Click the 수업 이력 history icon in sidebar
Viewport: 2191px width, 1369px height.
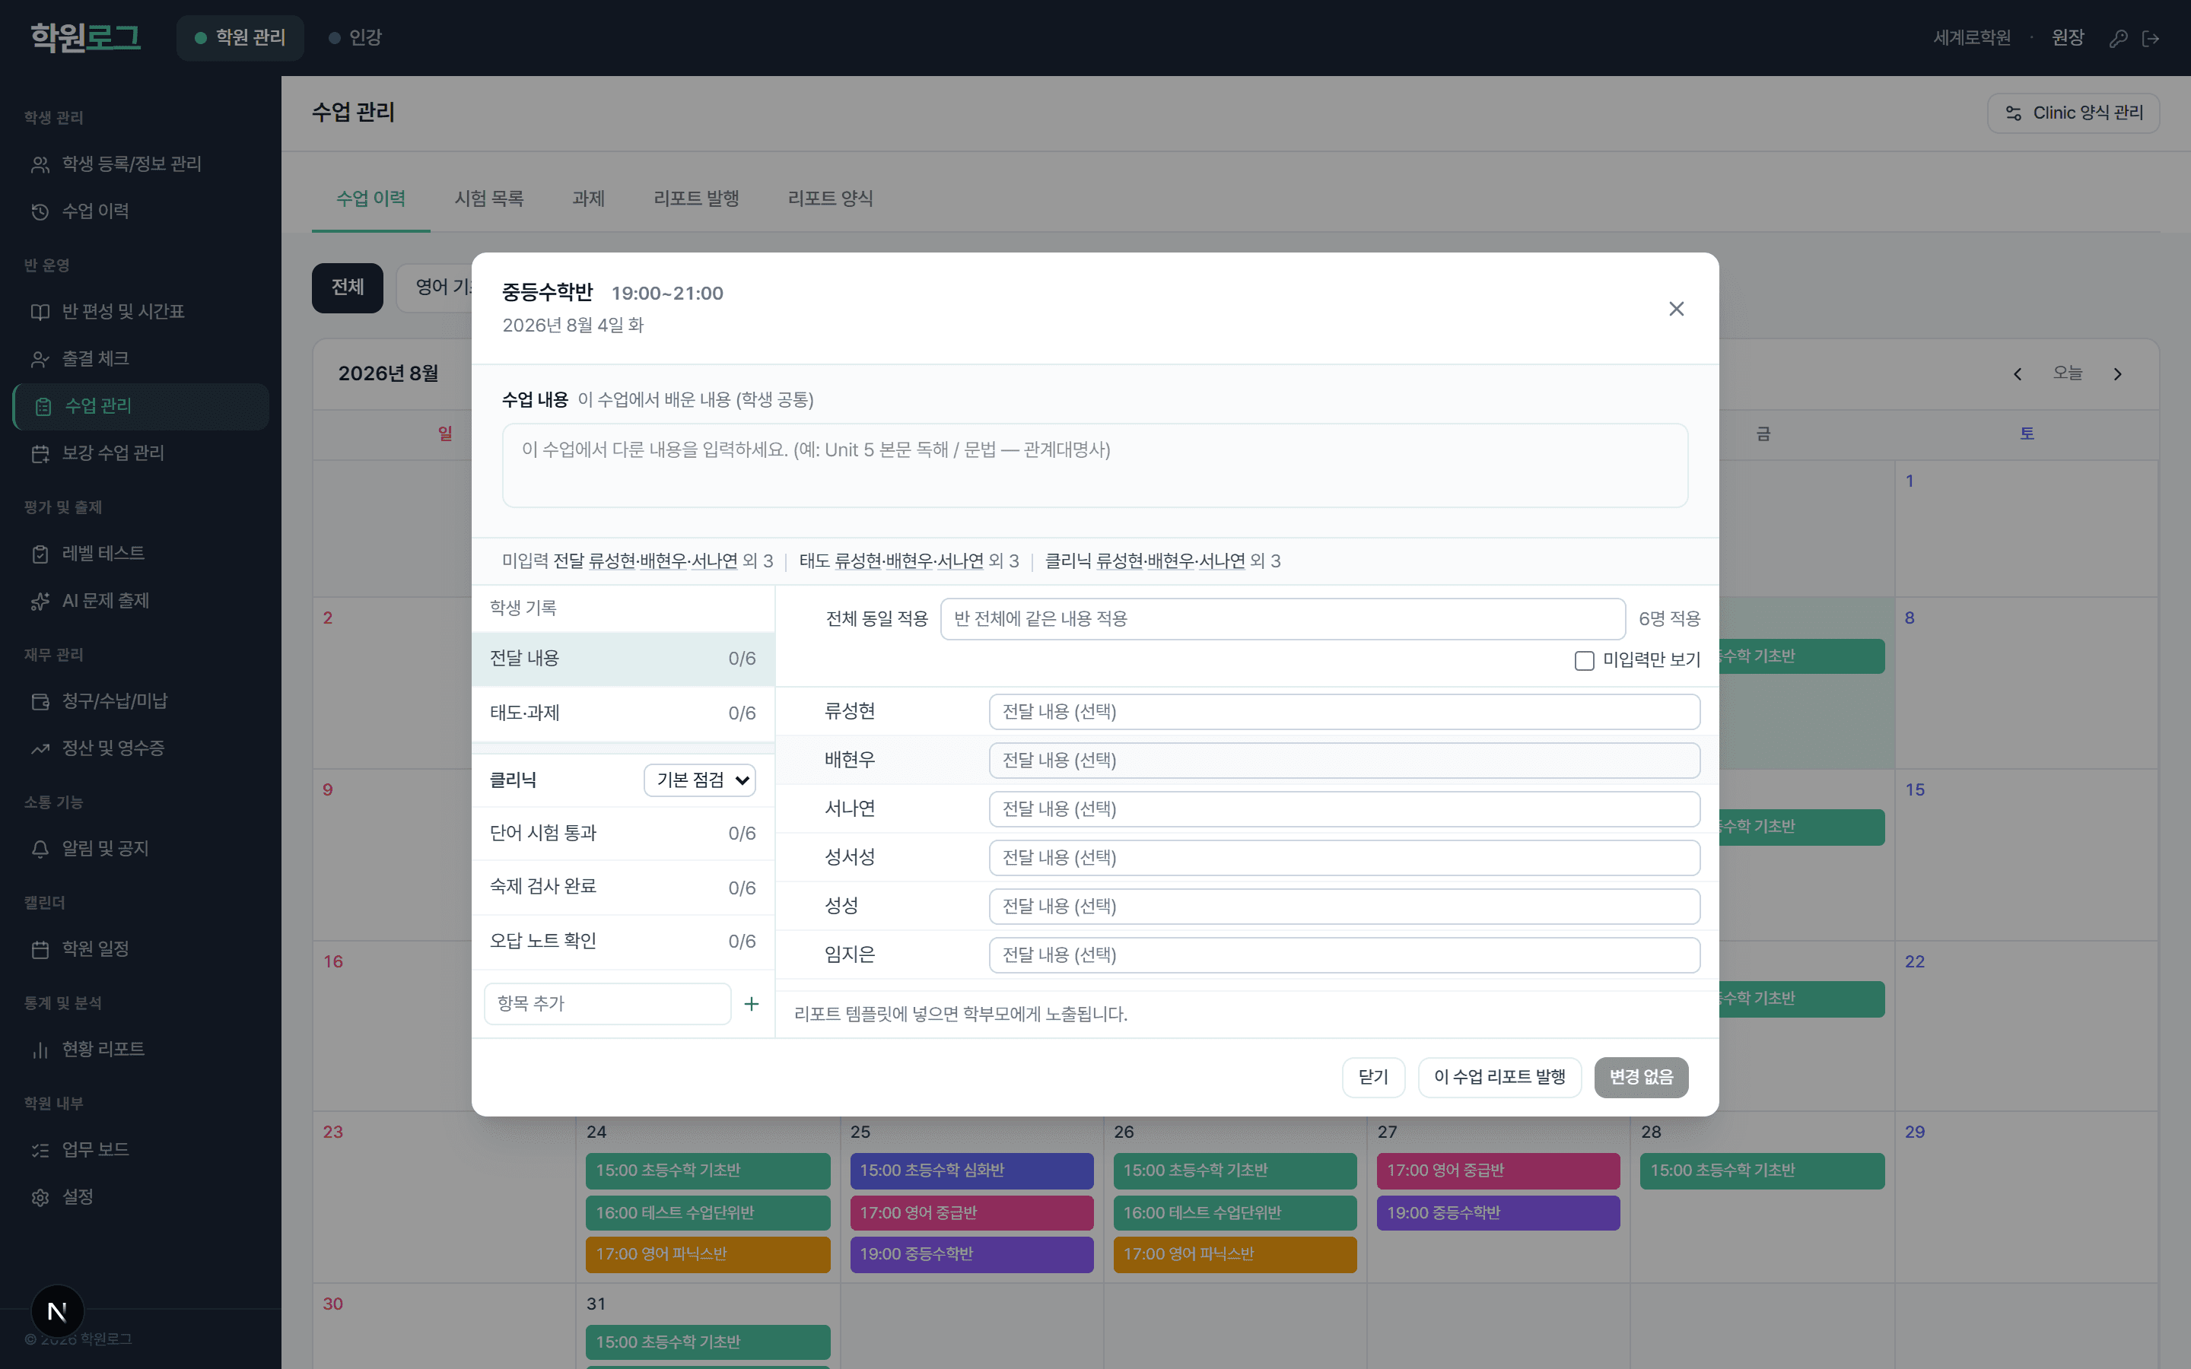pos(40,211)
